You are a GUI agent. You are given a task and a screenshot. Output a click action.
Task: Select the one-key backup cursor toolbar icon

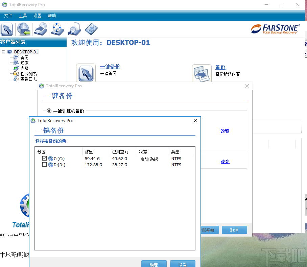click(7, 29)
